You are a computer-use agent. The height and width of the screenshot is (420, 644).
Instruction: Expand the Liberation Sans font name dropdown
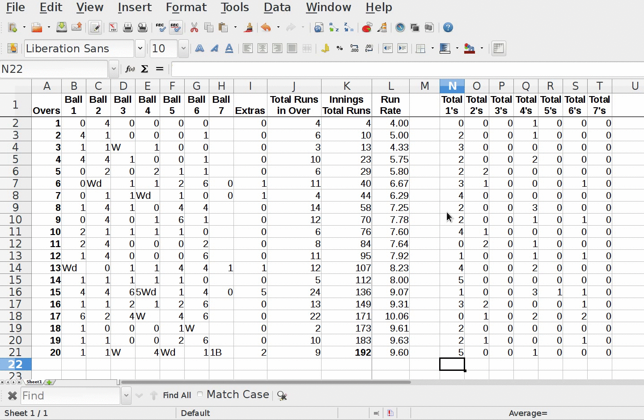click(x=140, y=48)
